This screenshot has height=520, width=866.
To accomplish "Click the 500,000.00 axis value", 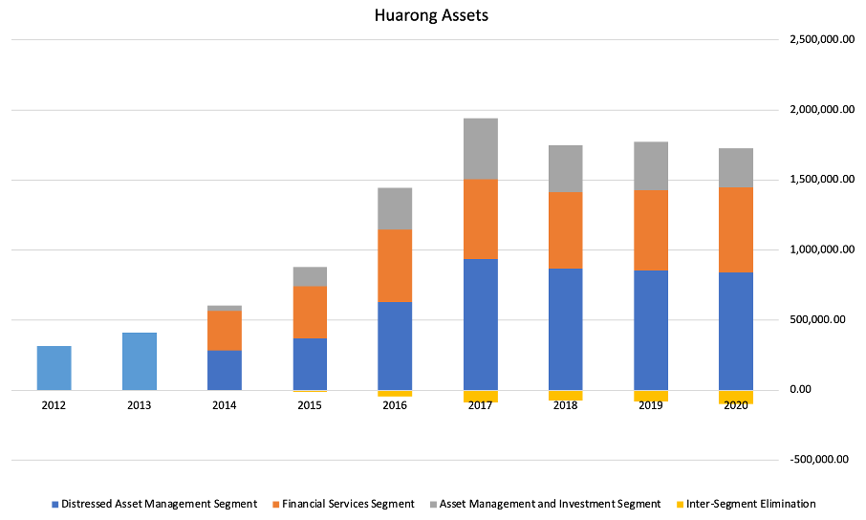I will click(x=817, y=319).
